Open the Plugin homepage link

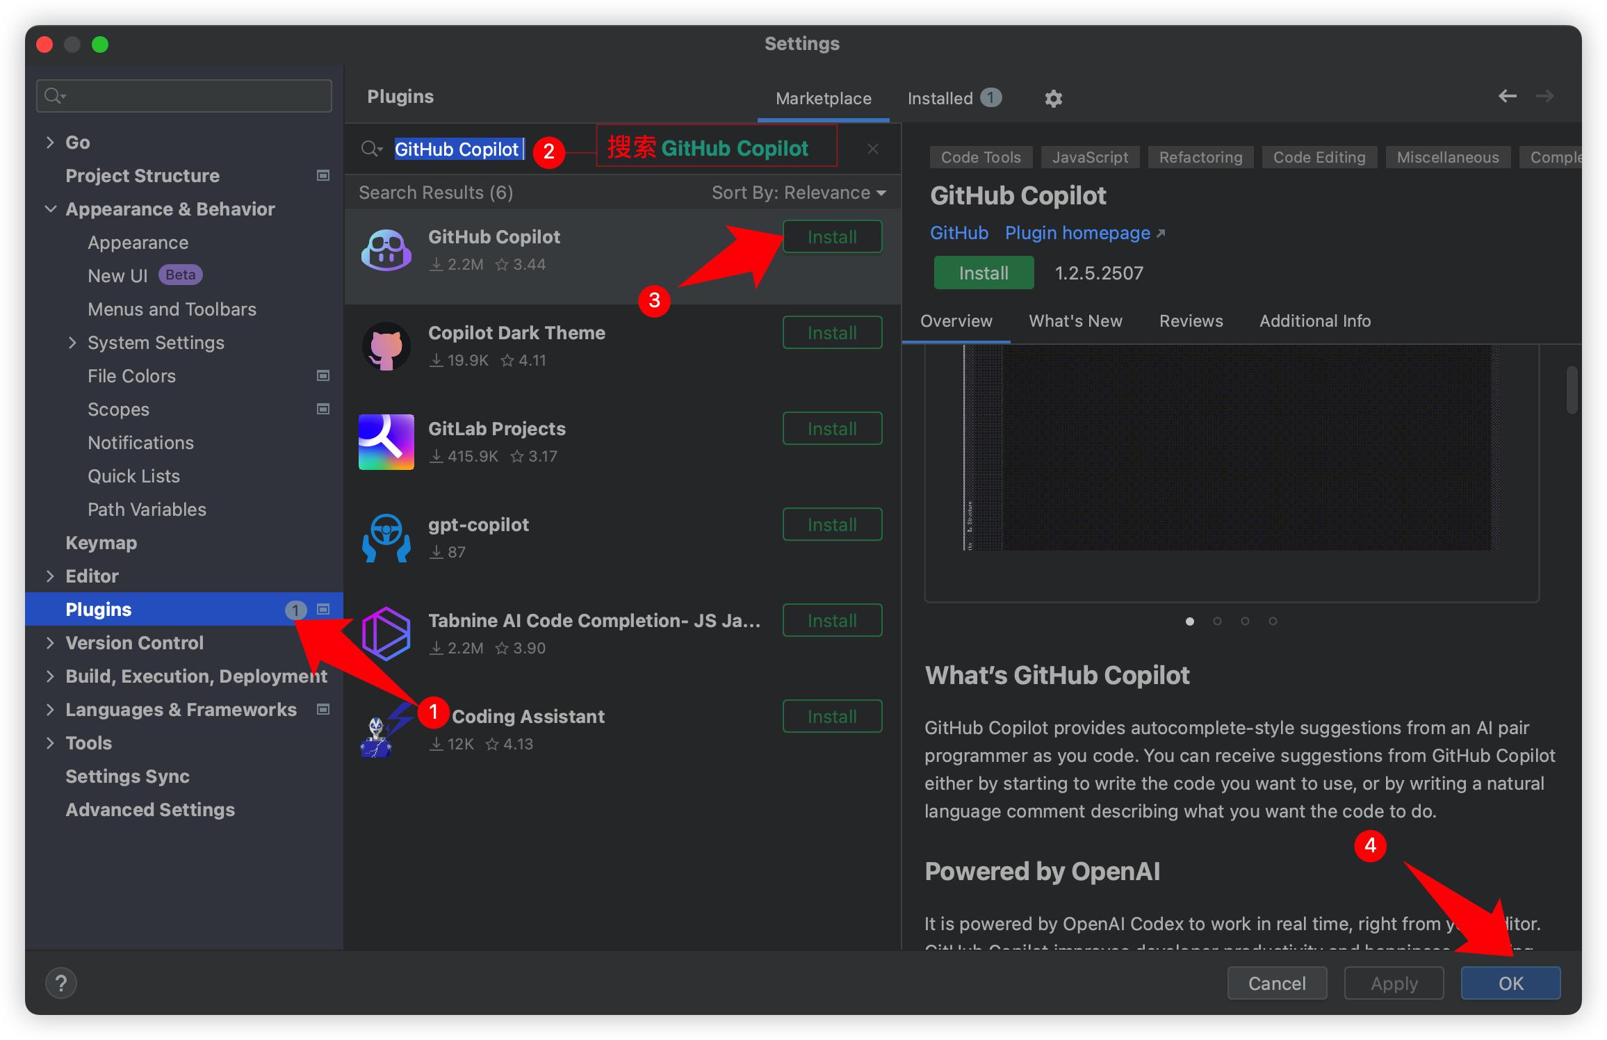click(x=1077, y=233)
